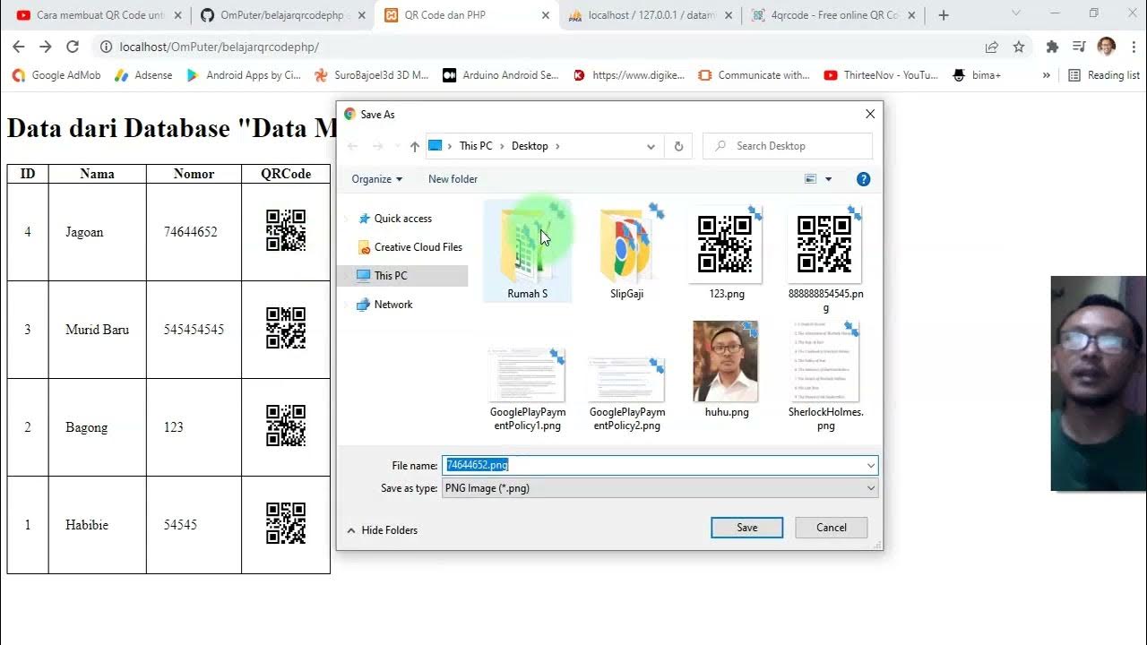The width and height of the screenshot is (1147, 645).
Task: Click the share page icon in address bar
Action: [992, 47]
